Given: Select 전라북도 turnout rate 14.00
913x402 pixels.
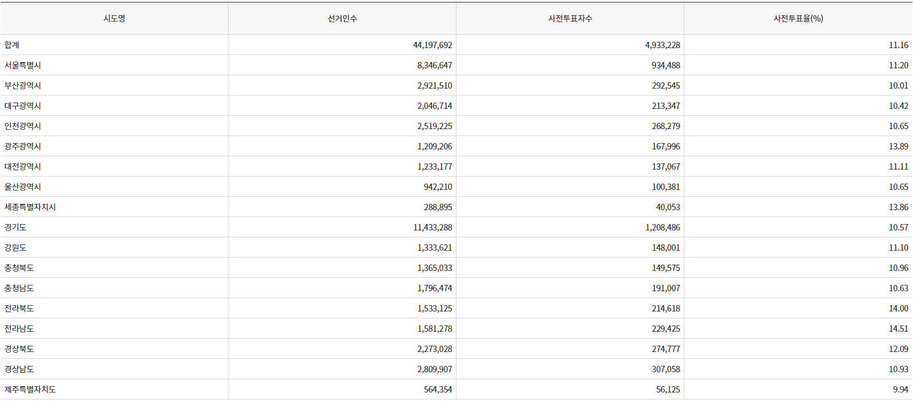Looking at the screenshot, I should 898,308.
